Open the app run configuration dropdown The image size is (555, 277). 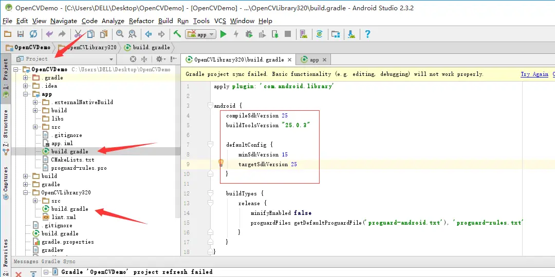coord(201,34)
